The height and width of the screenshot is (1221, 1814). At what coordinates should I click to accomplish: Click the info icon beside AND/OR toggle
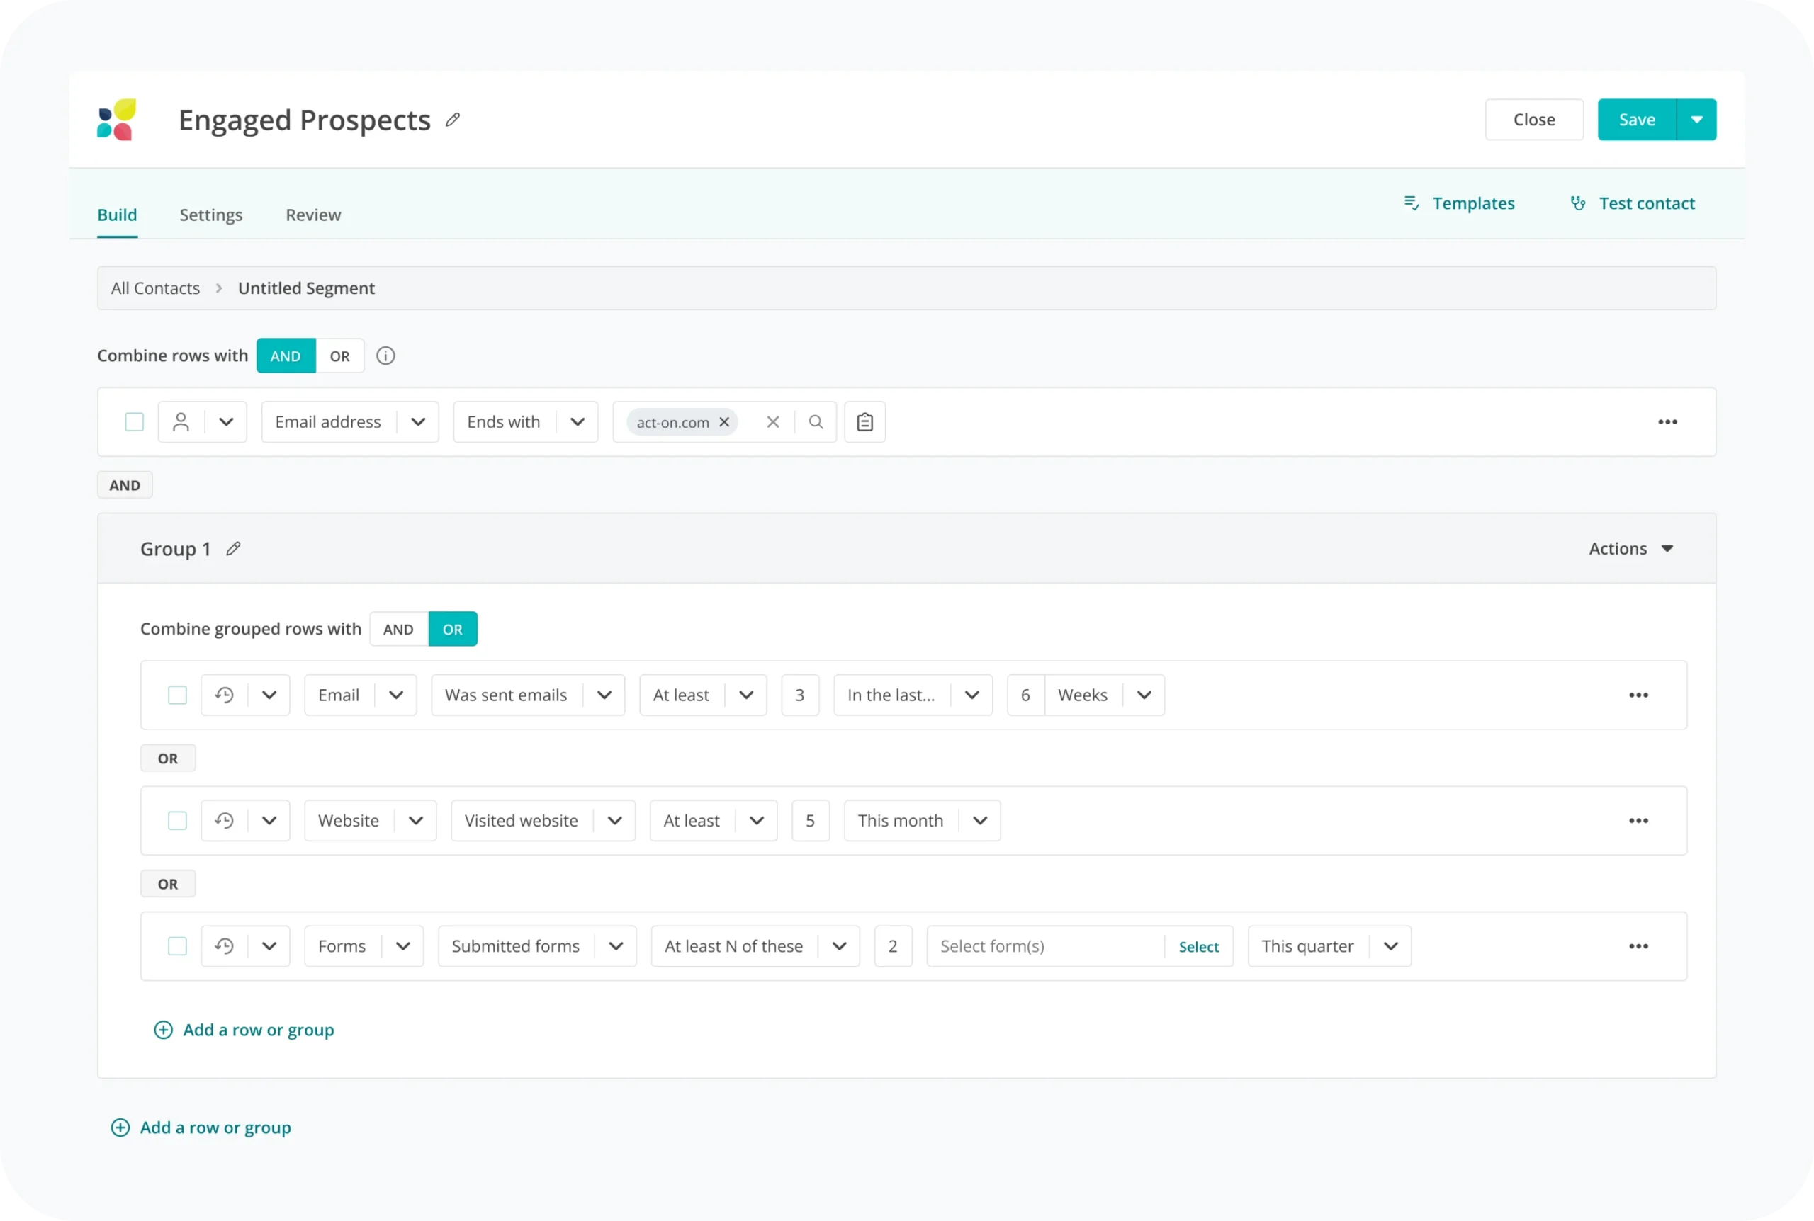point(385,356)
